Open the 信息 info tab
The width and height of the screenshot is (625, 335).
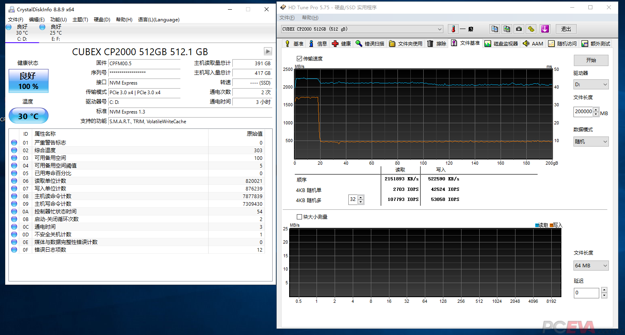[318, 43]
